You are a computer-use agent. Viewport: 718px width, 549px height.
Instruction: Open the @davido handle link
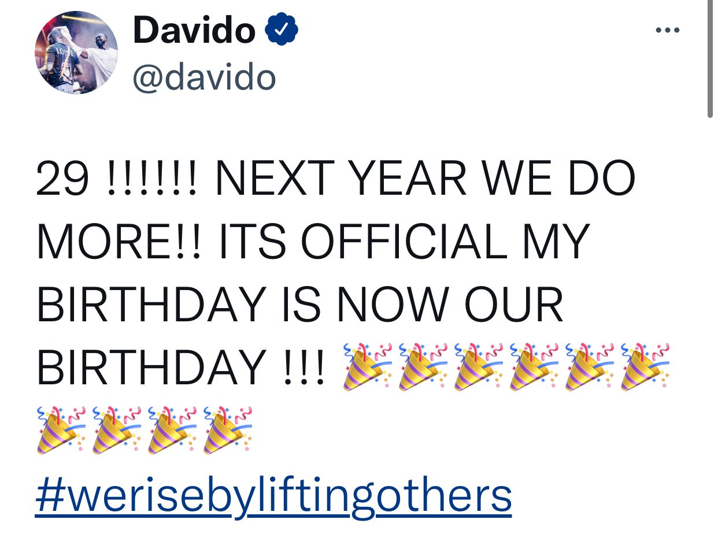(204, 77)
